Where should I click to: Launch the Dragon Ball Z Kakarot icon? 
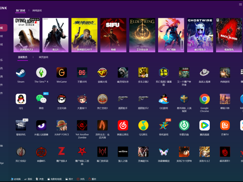(x=184, y=152)
